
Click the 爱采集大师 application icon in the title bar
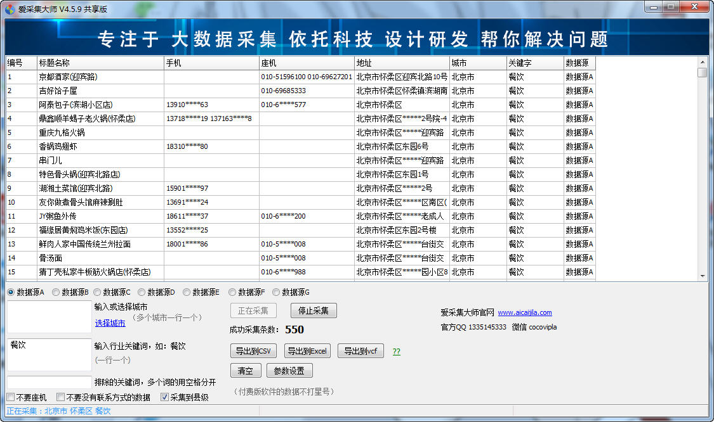tap(11, 6)
